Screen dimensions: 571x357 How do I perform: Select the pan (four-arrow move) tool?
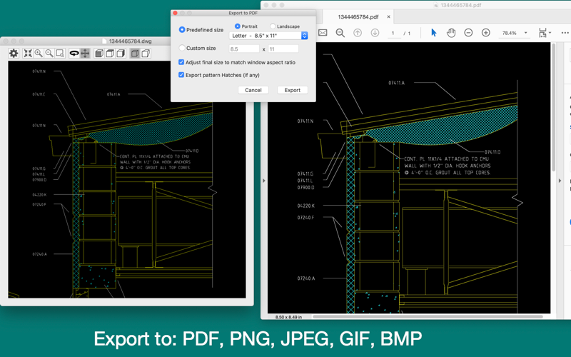(x=85, y=53)
